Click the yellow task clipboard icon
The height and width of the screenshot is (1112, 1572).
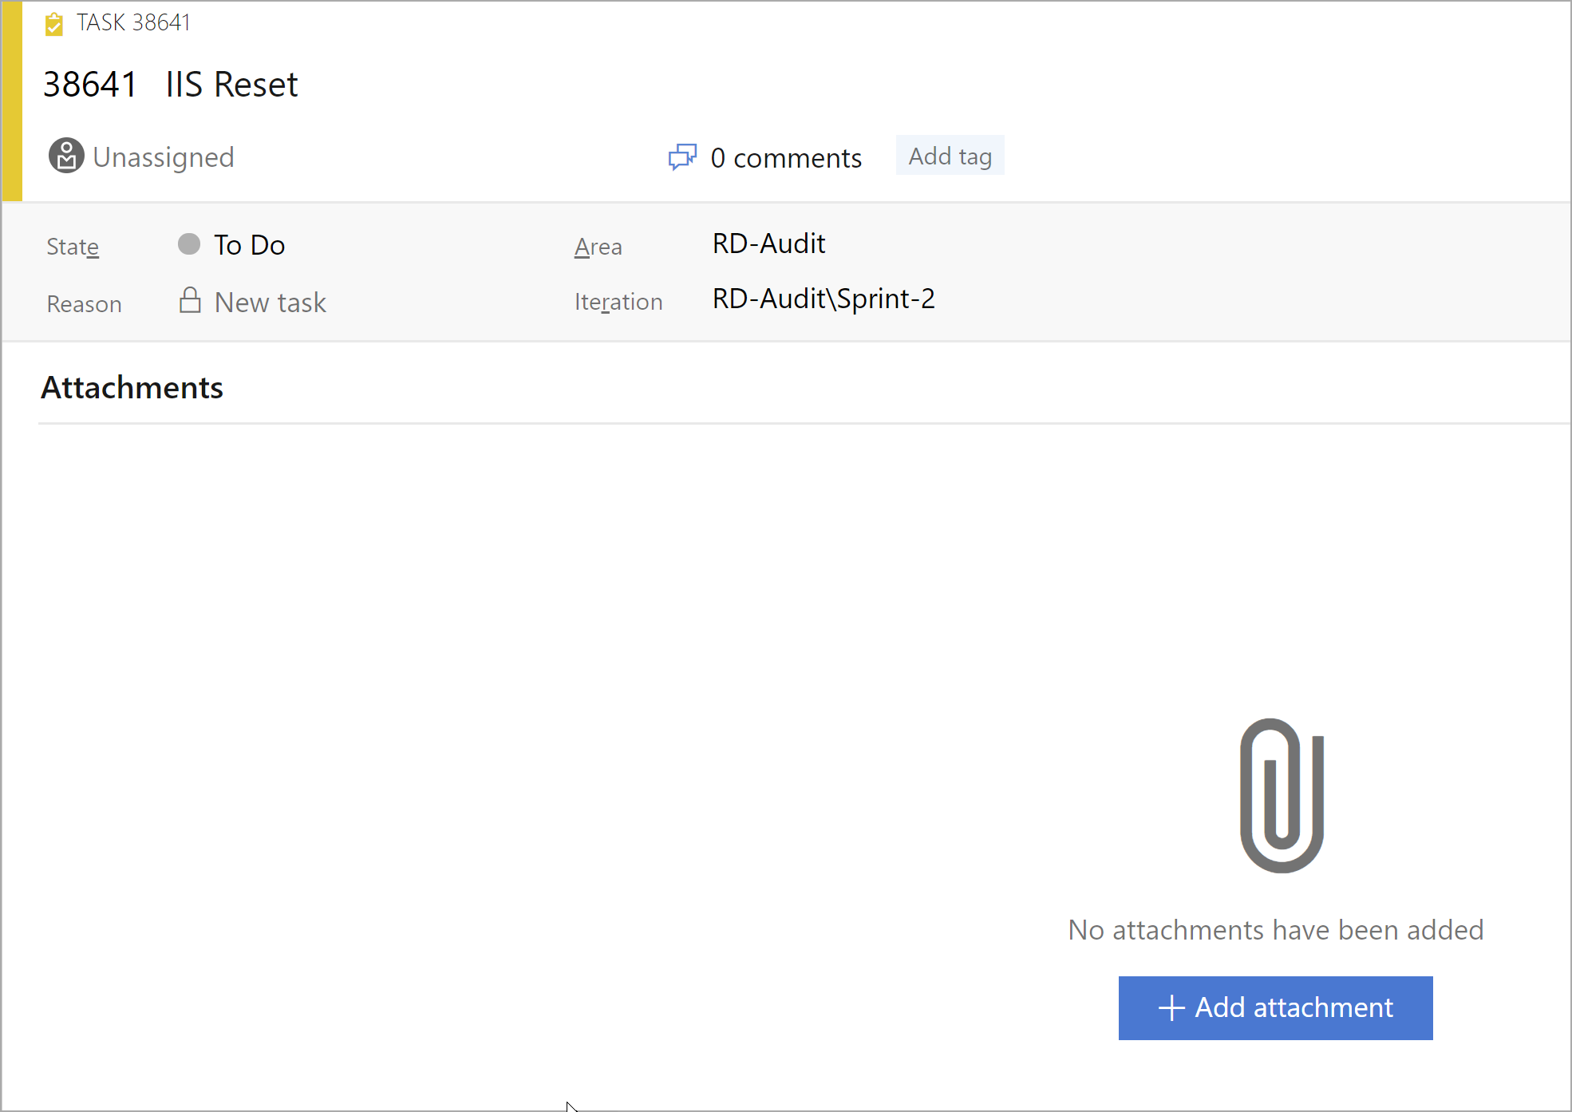click(x=53, y=24)
